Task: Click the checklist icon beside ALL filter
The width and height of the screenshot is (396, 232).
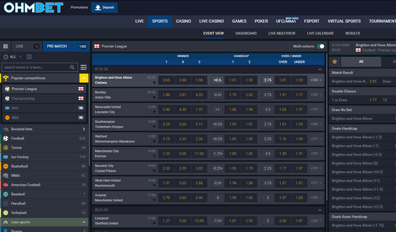Action: coord(29,57)
